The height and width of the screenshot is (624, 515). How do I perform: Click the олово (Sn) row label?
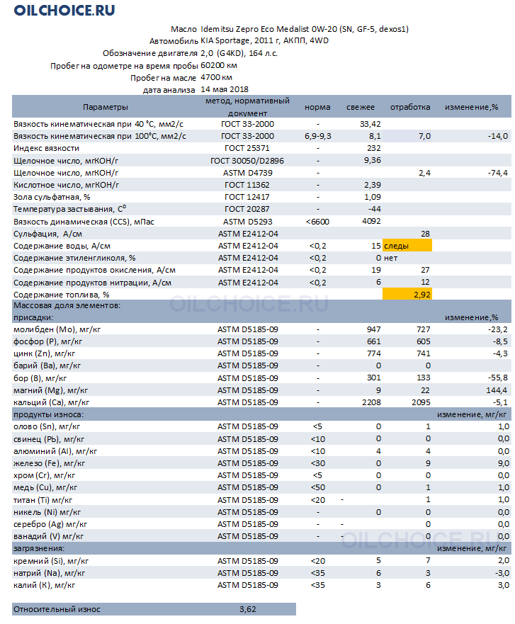(x=47, y=426)
